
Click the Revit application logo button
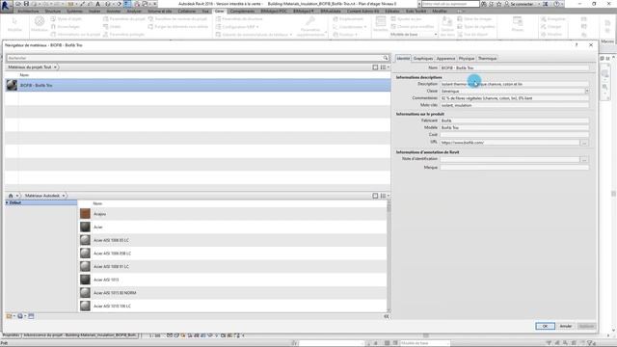coord(6,5)
